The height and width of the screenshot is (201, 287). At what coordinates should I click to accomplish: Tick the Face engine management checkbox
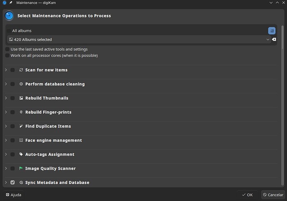click(x=12, y=140)
